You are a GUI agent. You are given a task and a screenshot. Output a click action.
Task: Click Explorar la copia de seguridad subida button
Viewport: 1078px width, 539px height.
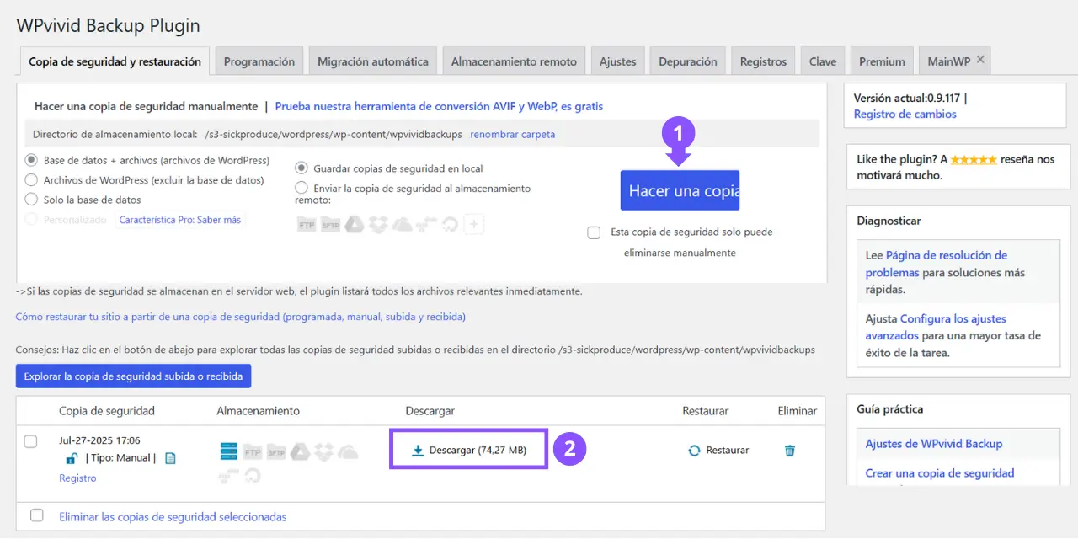[x=133, y=376]
